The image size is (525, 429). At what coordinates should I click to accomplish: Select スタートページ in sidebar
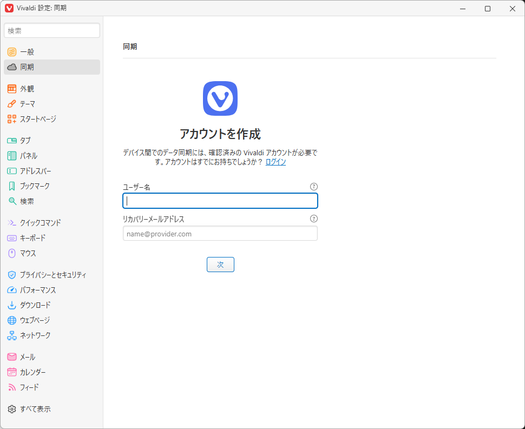[x=38, y=119]
